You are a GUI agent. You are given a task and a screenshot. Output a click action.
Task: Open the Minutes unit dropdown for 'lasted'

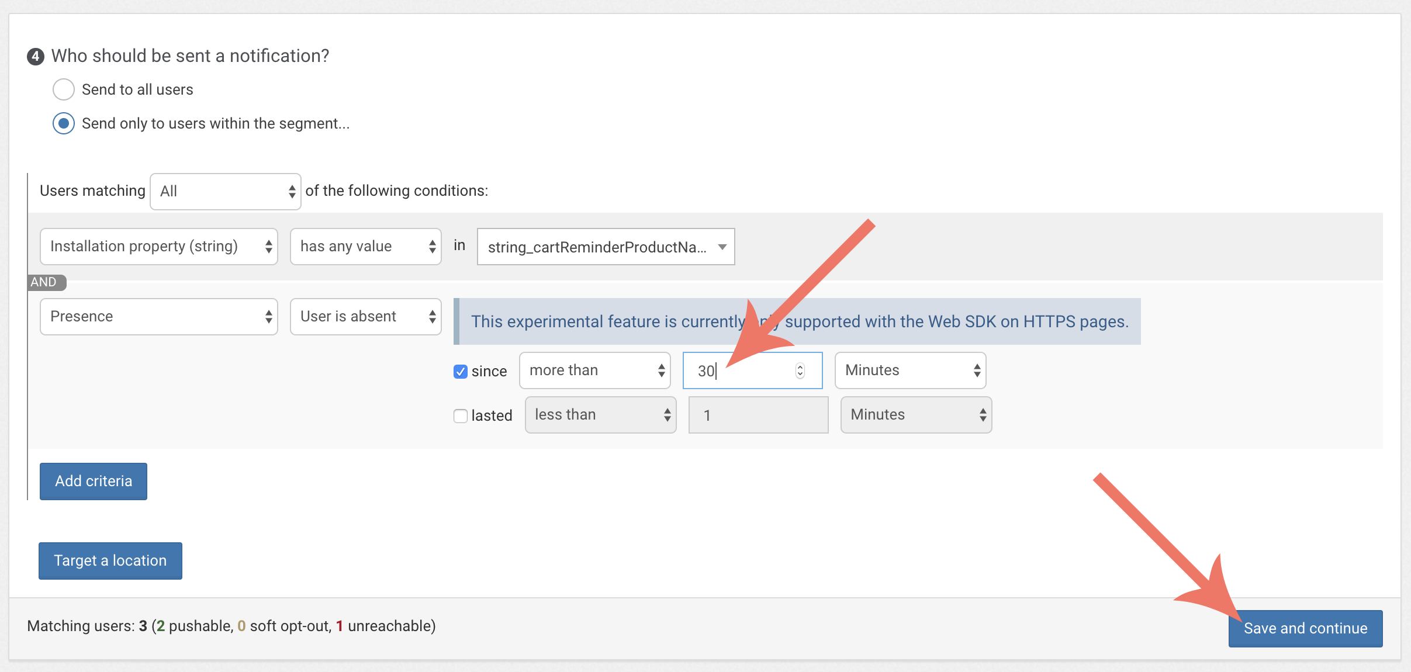point(916,415)
